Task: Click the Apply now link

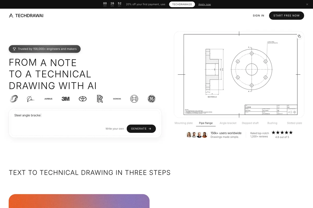Action: tap(204, 4)
